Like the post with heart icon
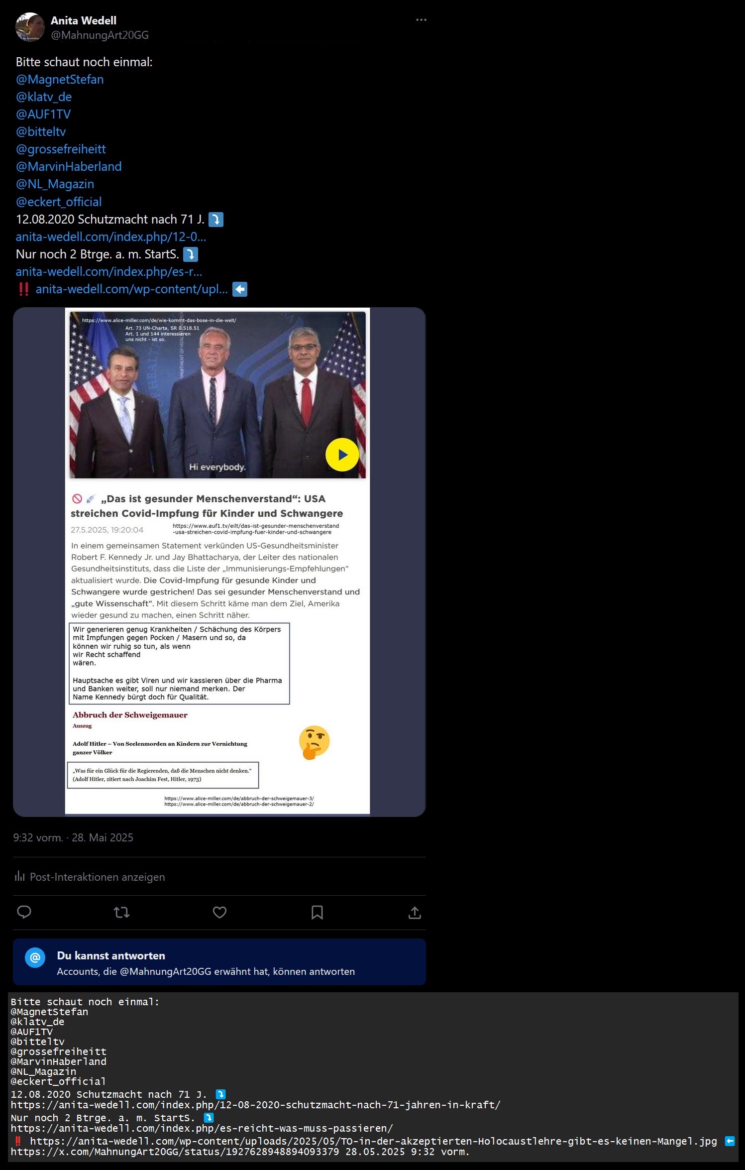Viewport: 745px width, 1170px height. [219, 912]
